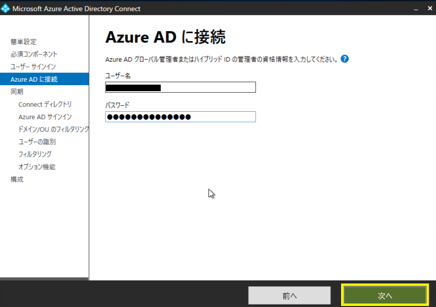This screenshot has height=307, width=436.
Task: Close the Azure AD Connect window
Action: [429, 9]
